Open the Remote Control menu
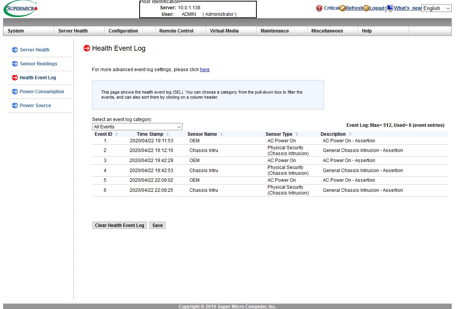Image resolution: width=461 pixels, height=309 pixels. pos(176,31)
